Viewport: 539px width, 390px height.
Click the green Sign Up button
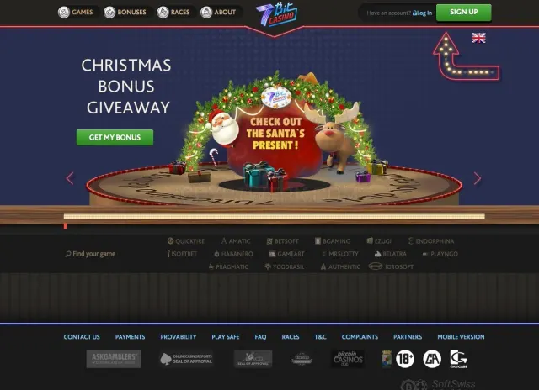pyautogui.click(x=464, y=13)
